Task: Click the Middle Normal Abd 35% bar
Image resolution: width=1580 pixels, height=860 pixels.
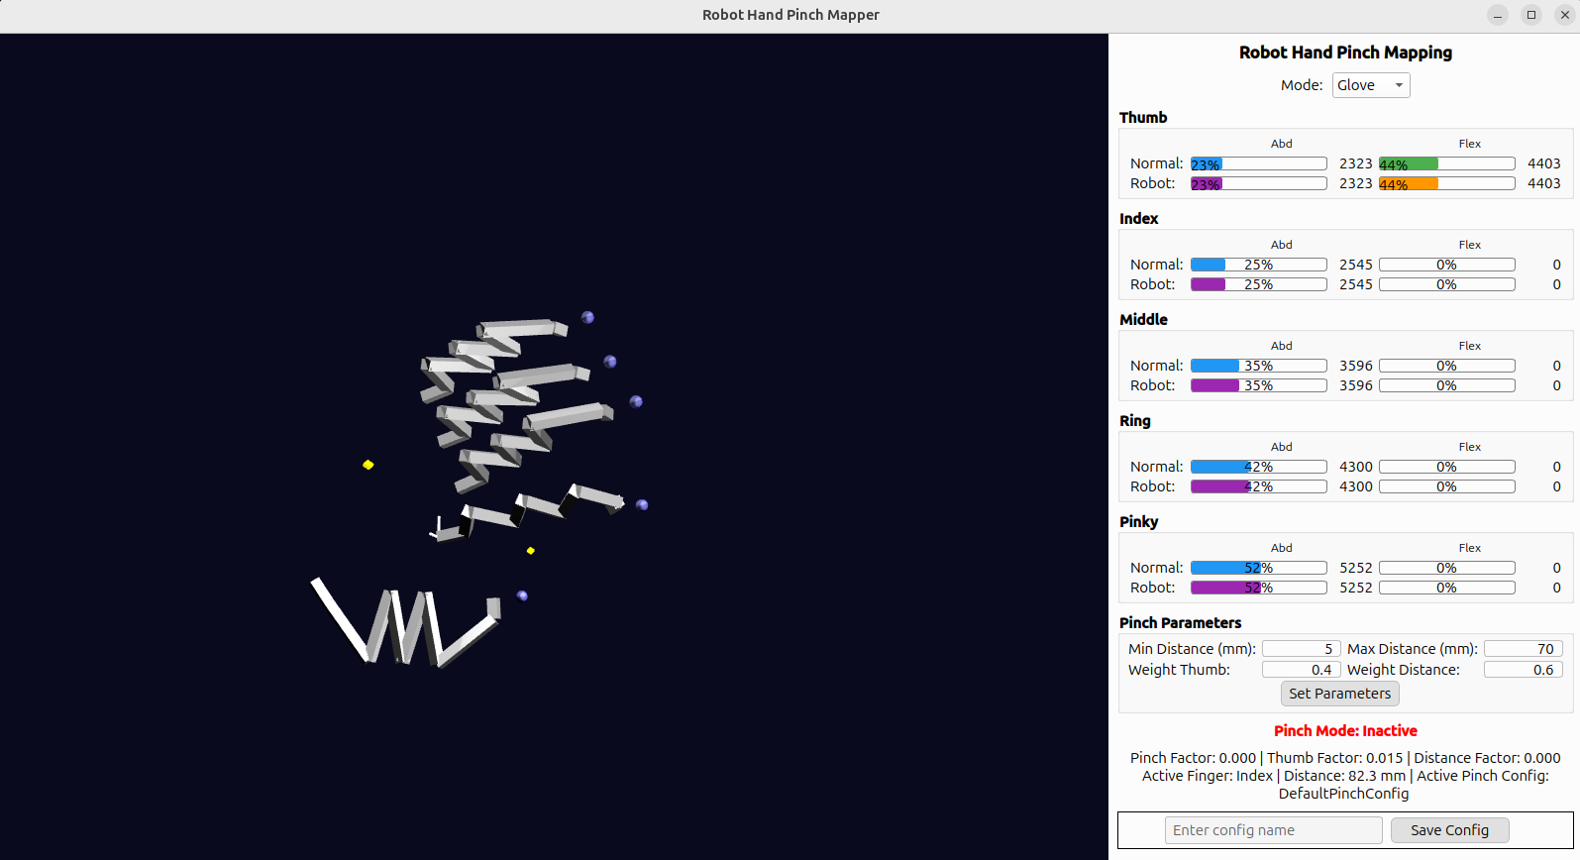Action: tap(1259, 366)
